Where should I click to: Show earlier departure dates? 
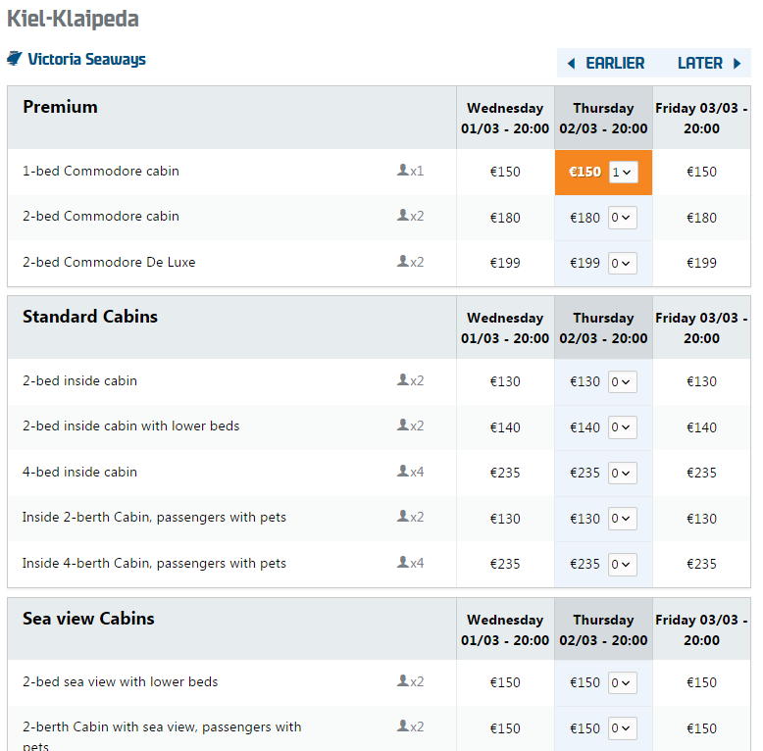(614, 64)
